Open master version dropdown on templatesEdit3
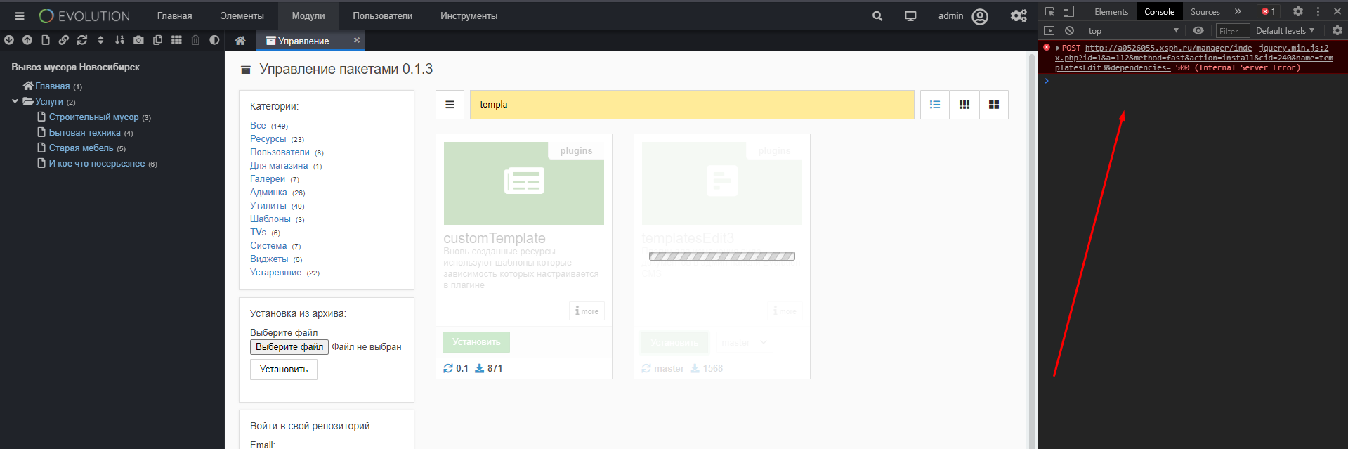The width and height of the screenshot is (1348, 449). (x=744, y=342)
